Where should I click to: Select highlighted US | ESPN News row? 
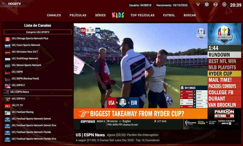point(38,93)
